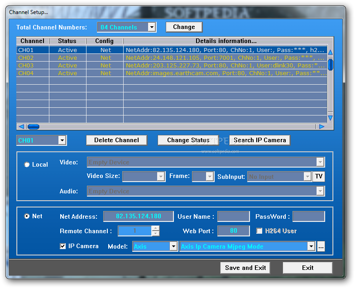
Task: Click the list's scroll up arrow
Action: 331,53
